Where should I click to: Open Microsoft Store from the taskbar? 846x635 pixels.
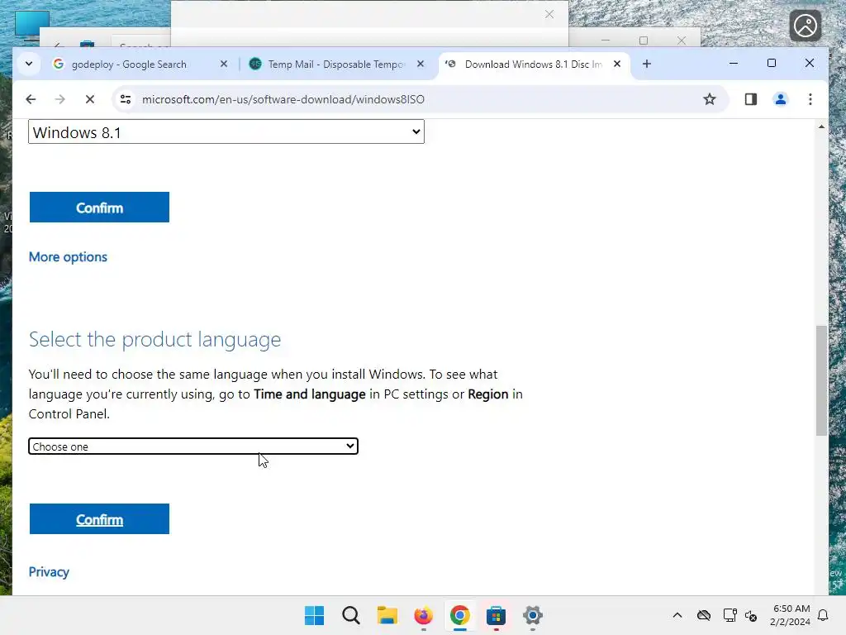496,615
